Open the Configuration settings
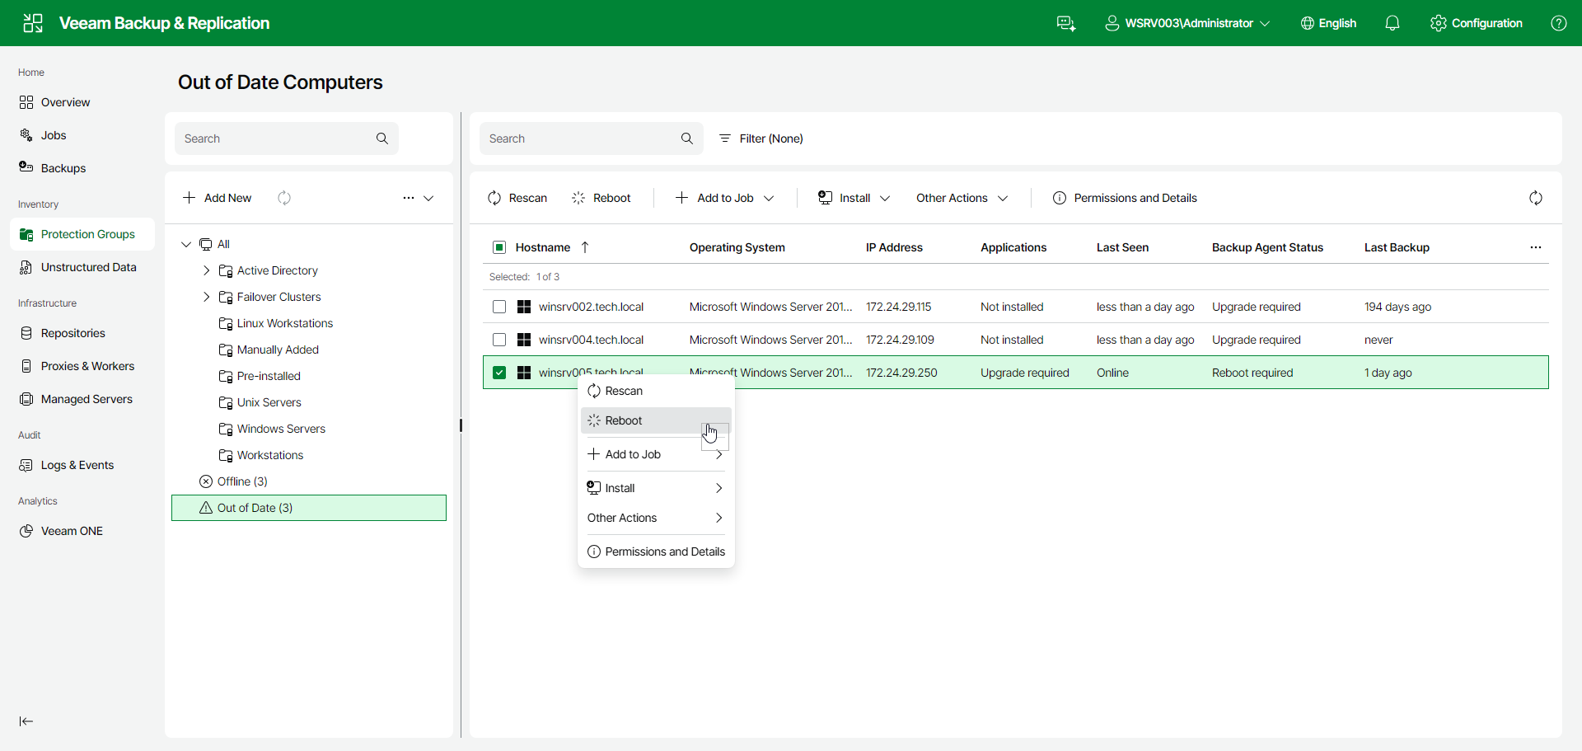 1477,23
